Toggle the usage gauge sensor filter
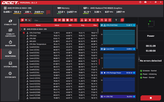 tap(106, 20)
